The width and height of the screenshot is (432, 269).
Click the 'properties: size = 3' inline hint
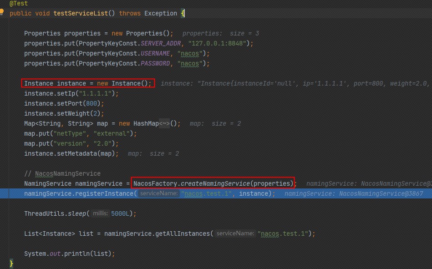pyautogui.click(x=221, y=33)
